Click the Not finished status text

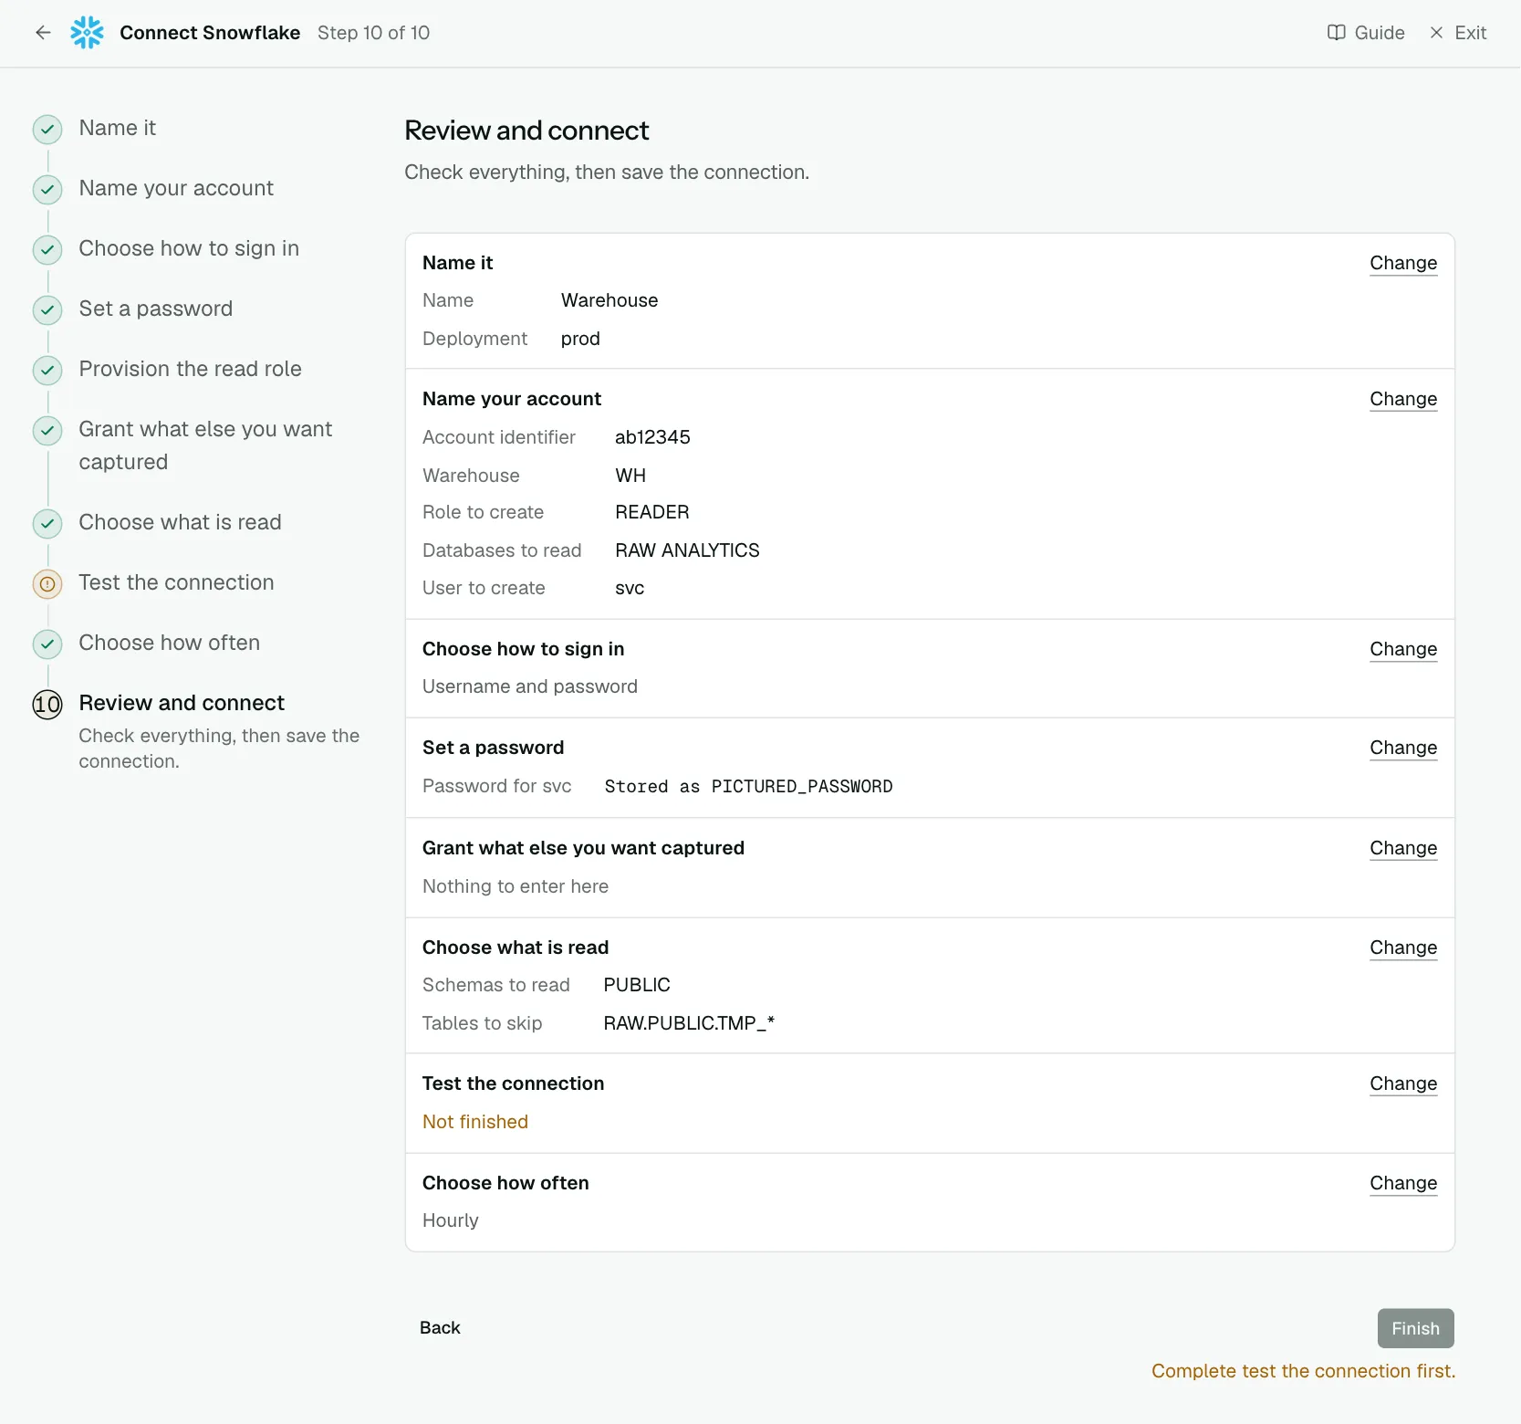[475, 1122]
